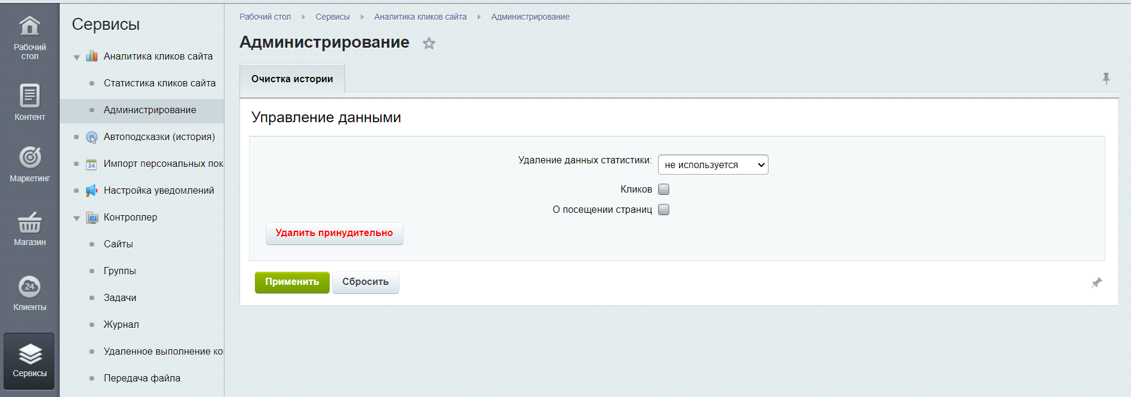
Task: Open the Рабочий стол sidebar section
Action: click(x=29, y=37)
